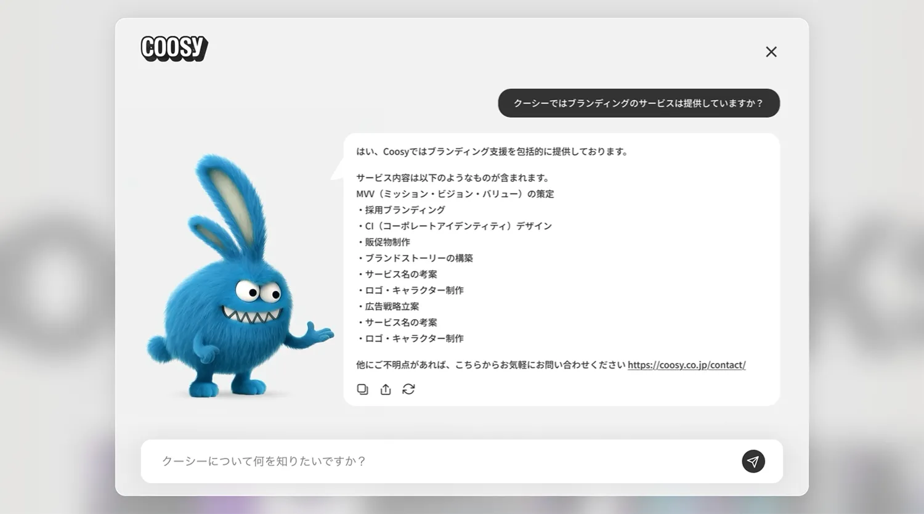Click the CI（コーポレートアイデンティティ）デザイン item

click(455, 226)
